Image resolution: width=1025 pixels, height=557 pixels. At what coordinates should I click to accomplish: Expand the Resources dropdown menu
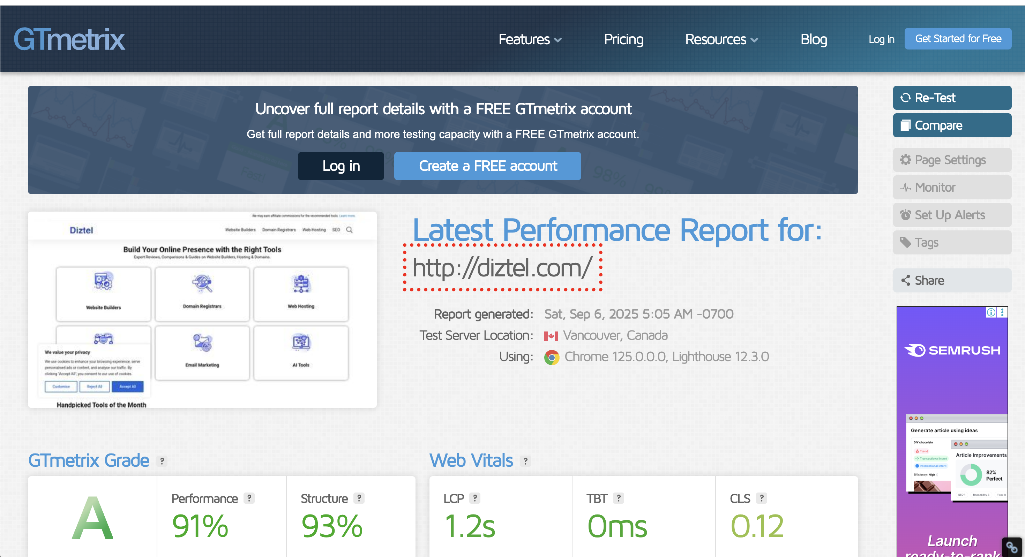pyautogui.click(x=721, y=39)
